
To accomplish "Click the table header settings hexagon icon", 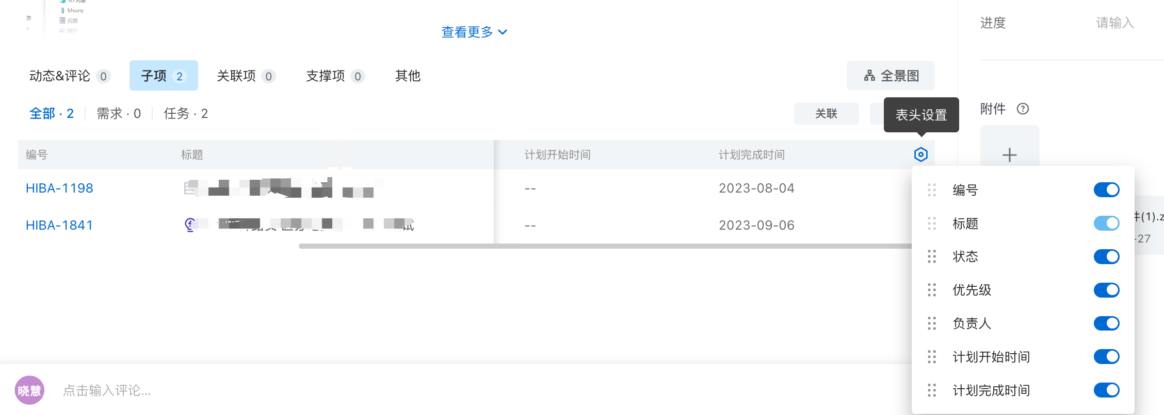I will coord(920,154).
